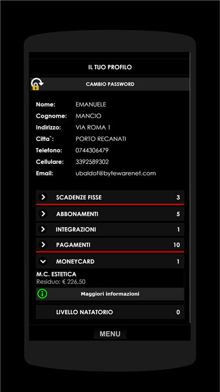
Task: Expand Scadenze Fisse chevron arrow
Action: 43,197
